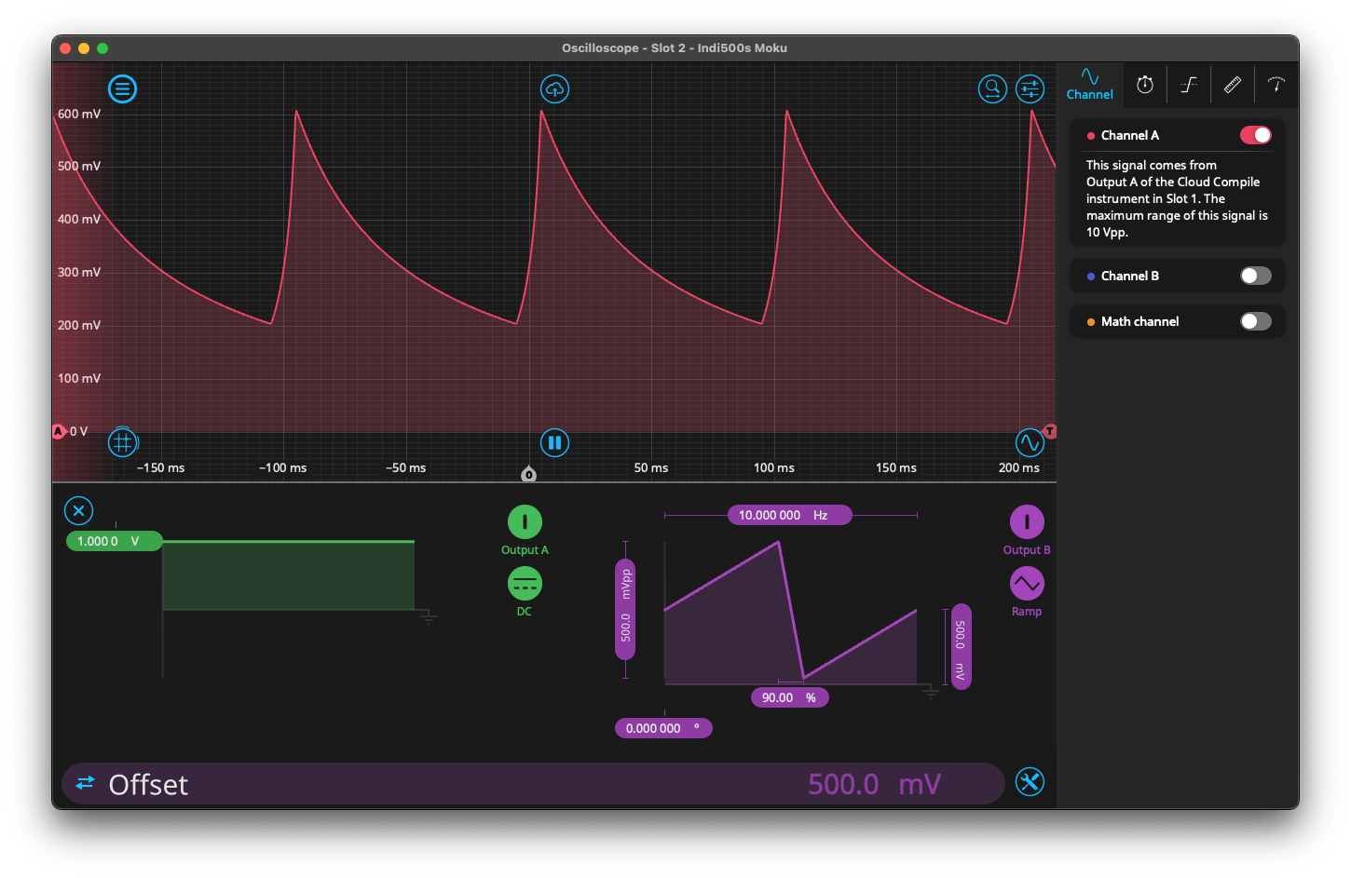Edit the 90.00 % symmetry field
This screenshot has width=1351, height=878.
[x=789, y=697]
